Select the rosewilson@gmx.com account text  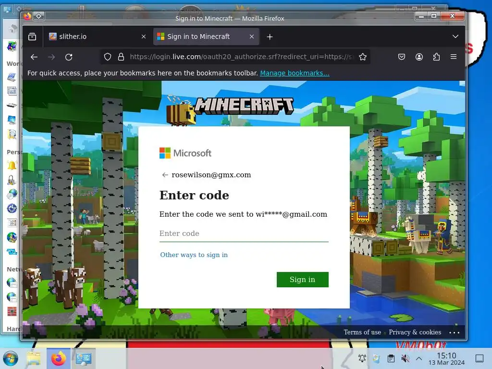tap(211, 175)
